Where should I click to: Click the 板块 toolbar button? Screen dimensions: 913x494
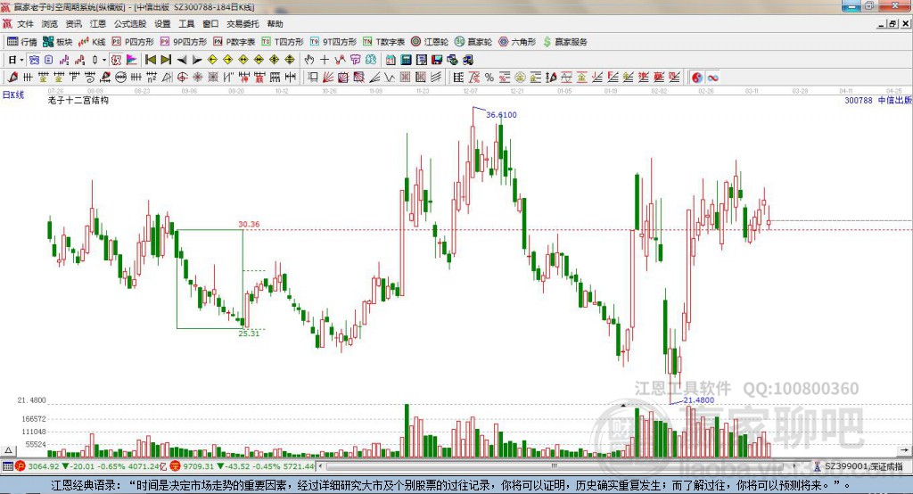click(x=58, y=41)
